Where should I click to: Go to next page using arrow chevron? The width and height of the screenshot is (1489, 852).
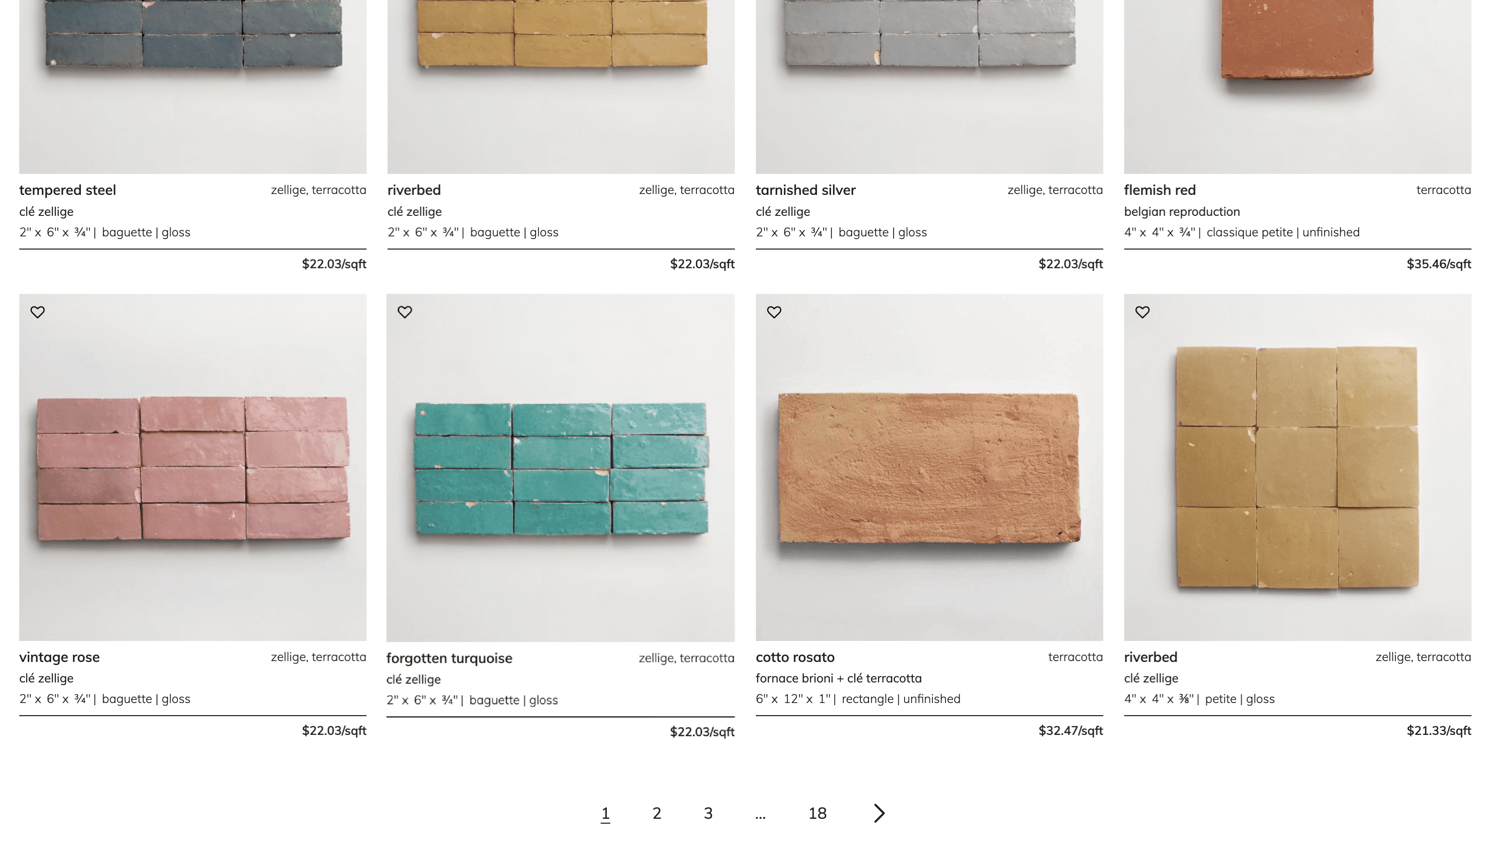click(x=879, y=813)
